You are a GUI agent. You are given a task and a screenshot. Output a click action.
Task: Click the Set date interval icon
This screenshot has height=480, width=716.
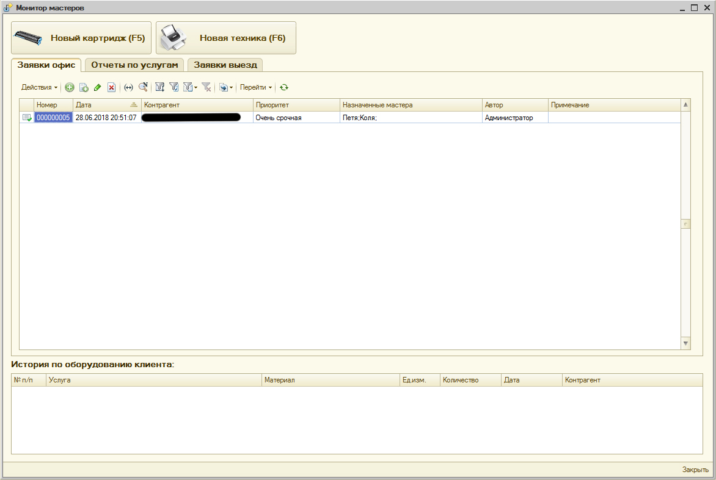pos(128,87)
